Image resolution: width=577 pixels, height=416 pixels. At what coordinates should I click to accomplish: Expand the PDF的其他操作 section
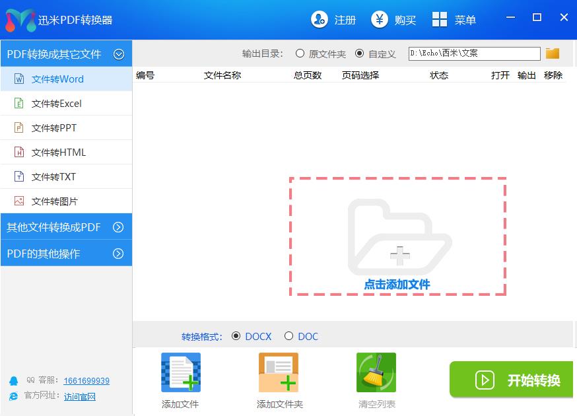[x=118, y=254]
